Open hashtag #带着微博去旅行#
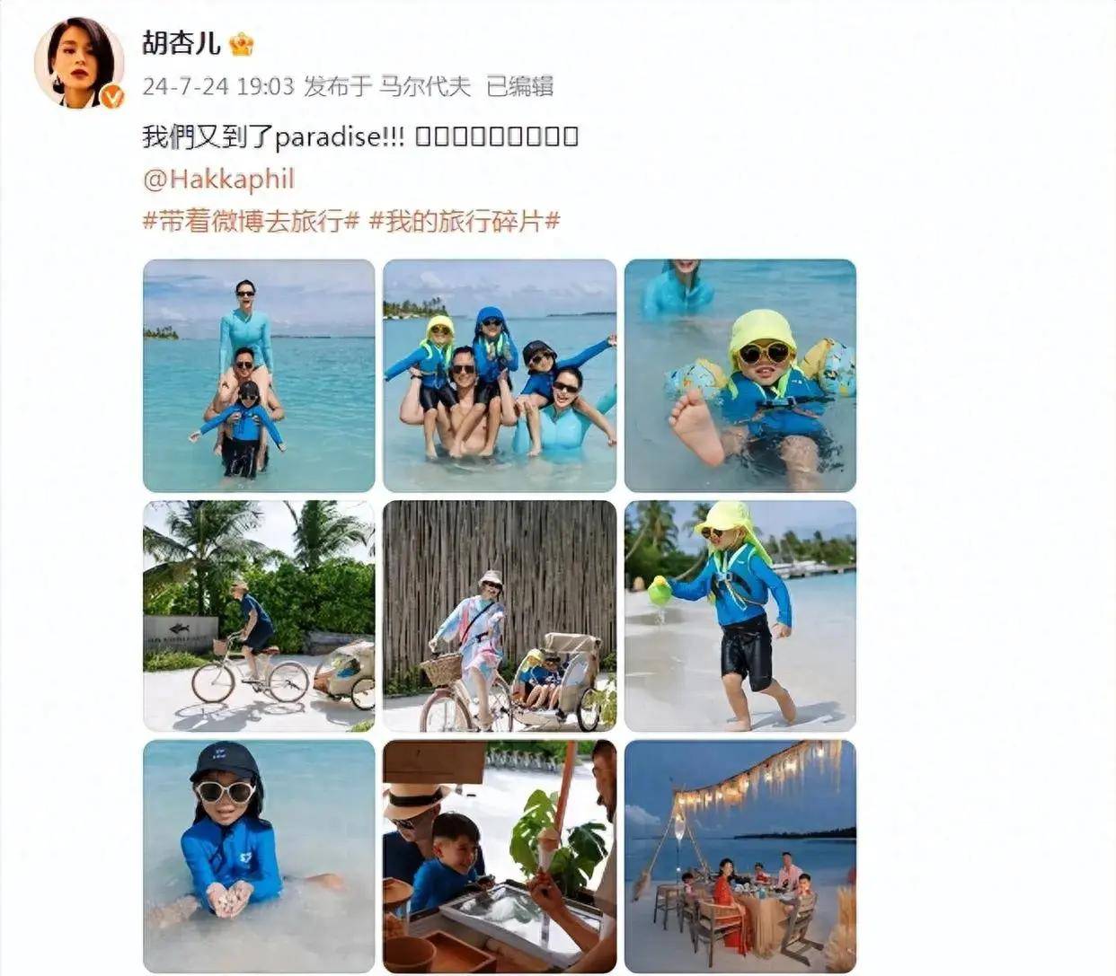This screenshot has width=1116, height=976. click(x=252, y=221)
